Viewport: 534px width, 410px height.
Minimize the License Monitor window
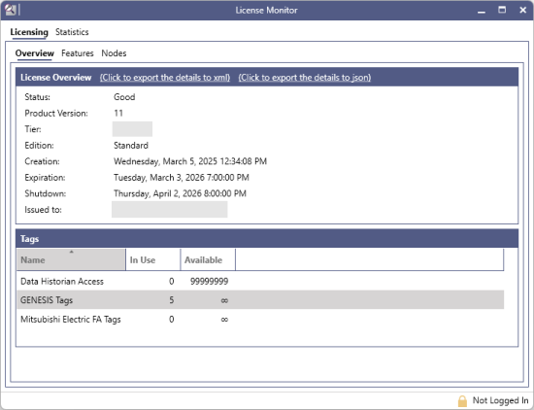(482, 11)
